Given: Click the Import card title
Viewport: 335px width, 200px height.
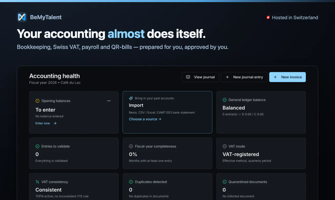Looking at the screenshot, I should pos(136,105).
